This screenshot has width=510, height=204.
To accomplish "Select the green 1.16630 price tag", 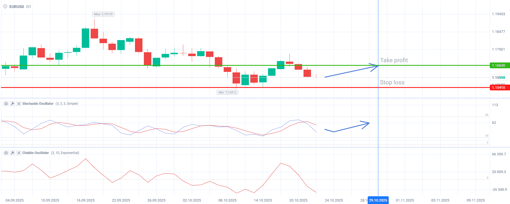I will pyautogui.click(x=499, y=66).
